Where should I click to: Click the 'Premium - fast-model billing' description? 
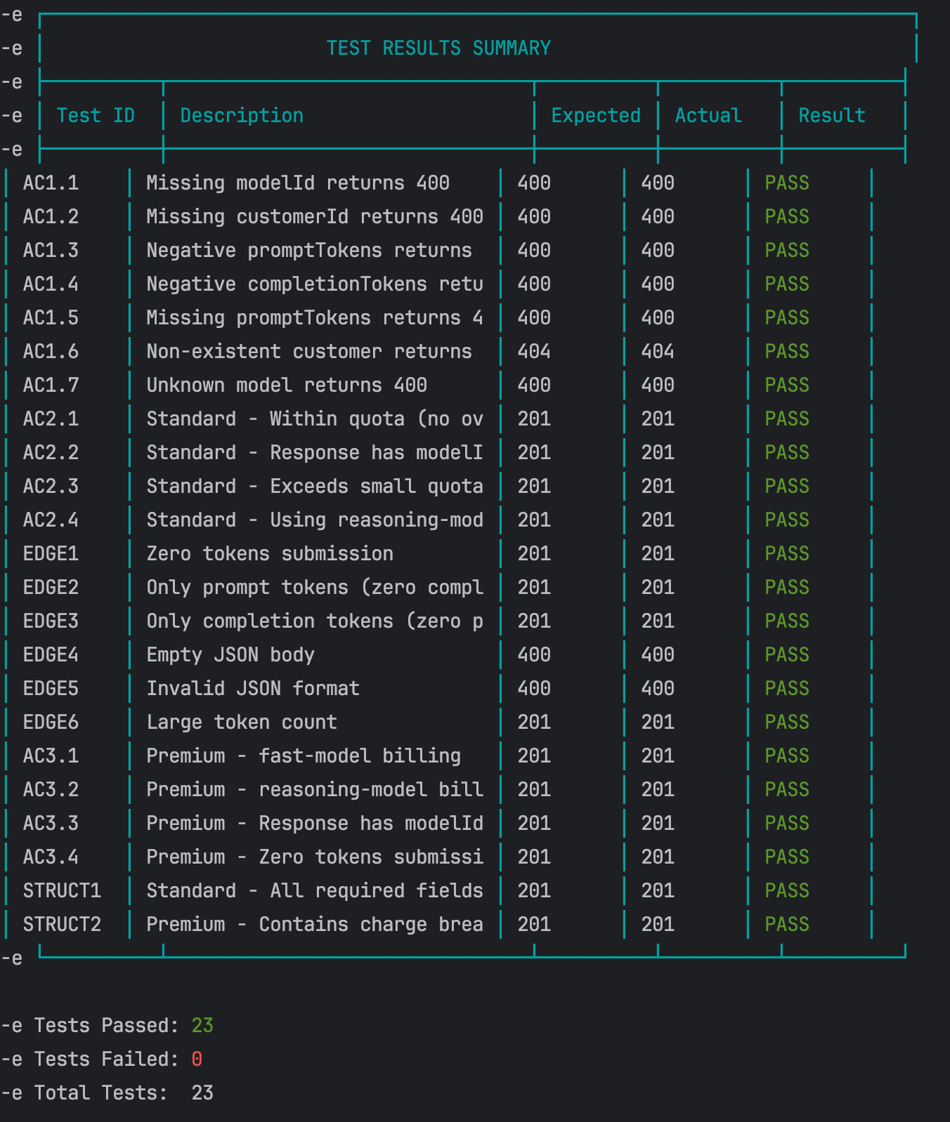click(x=303, y=755)
